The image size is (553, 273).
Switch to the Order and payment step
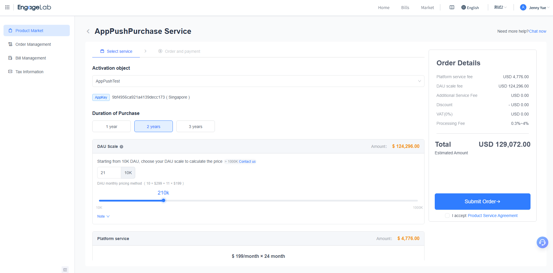179,51
